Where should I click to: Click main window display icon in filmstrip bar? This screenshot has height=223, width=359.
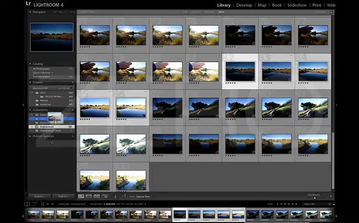[27, 204]
